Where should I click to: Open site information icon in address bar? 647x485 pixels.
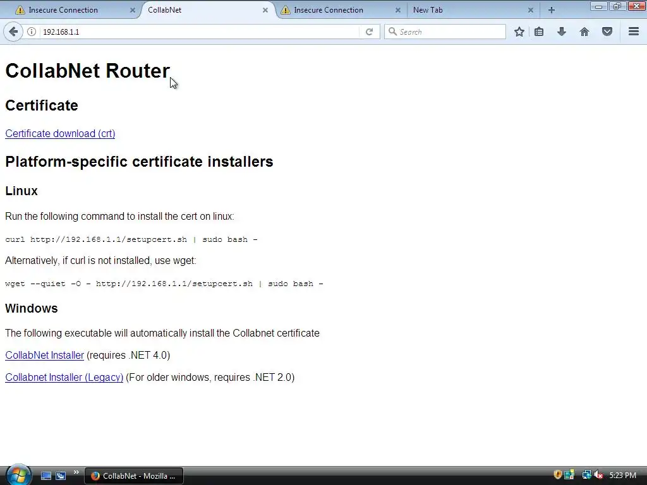[x=32, y=32]
